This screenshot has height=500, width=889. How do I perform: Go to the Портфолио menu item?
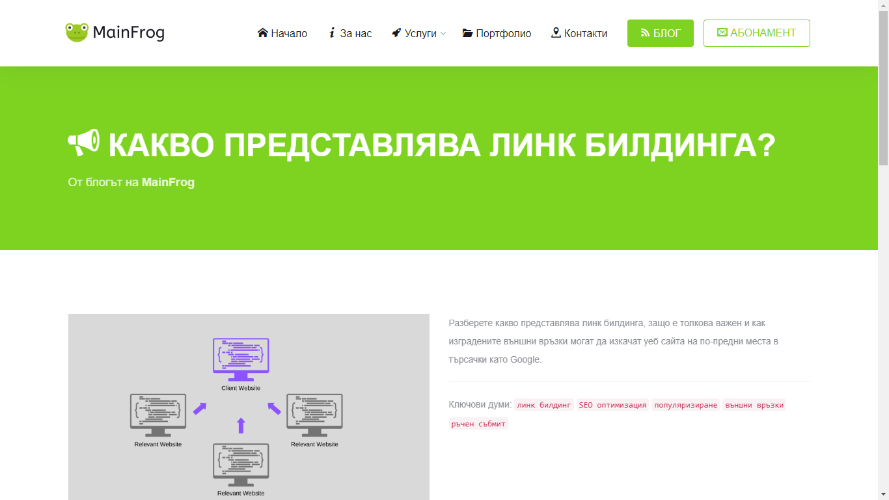click(x=497, y=33)
